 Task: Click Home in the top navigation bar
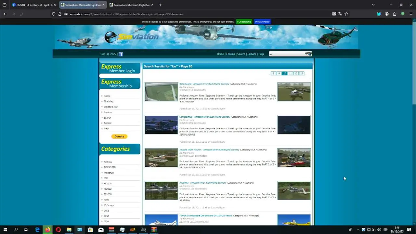click(220, 54)
